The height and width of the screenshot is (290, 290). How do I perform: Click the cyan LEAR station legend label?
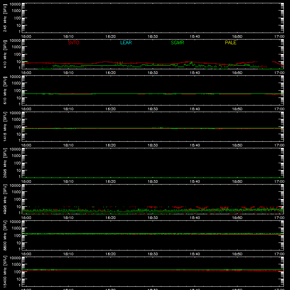[126, 42]
